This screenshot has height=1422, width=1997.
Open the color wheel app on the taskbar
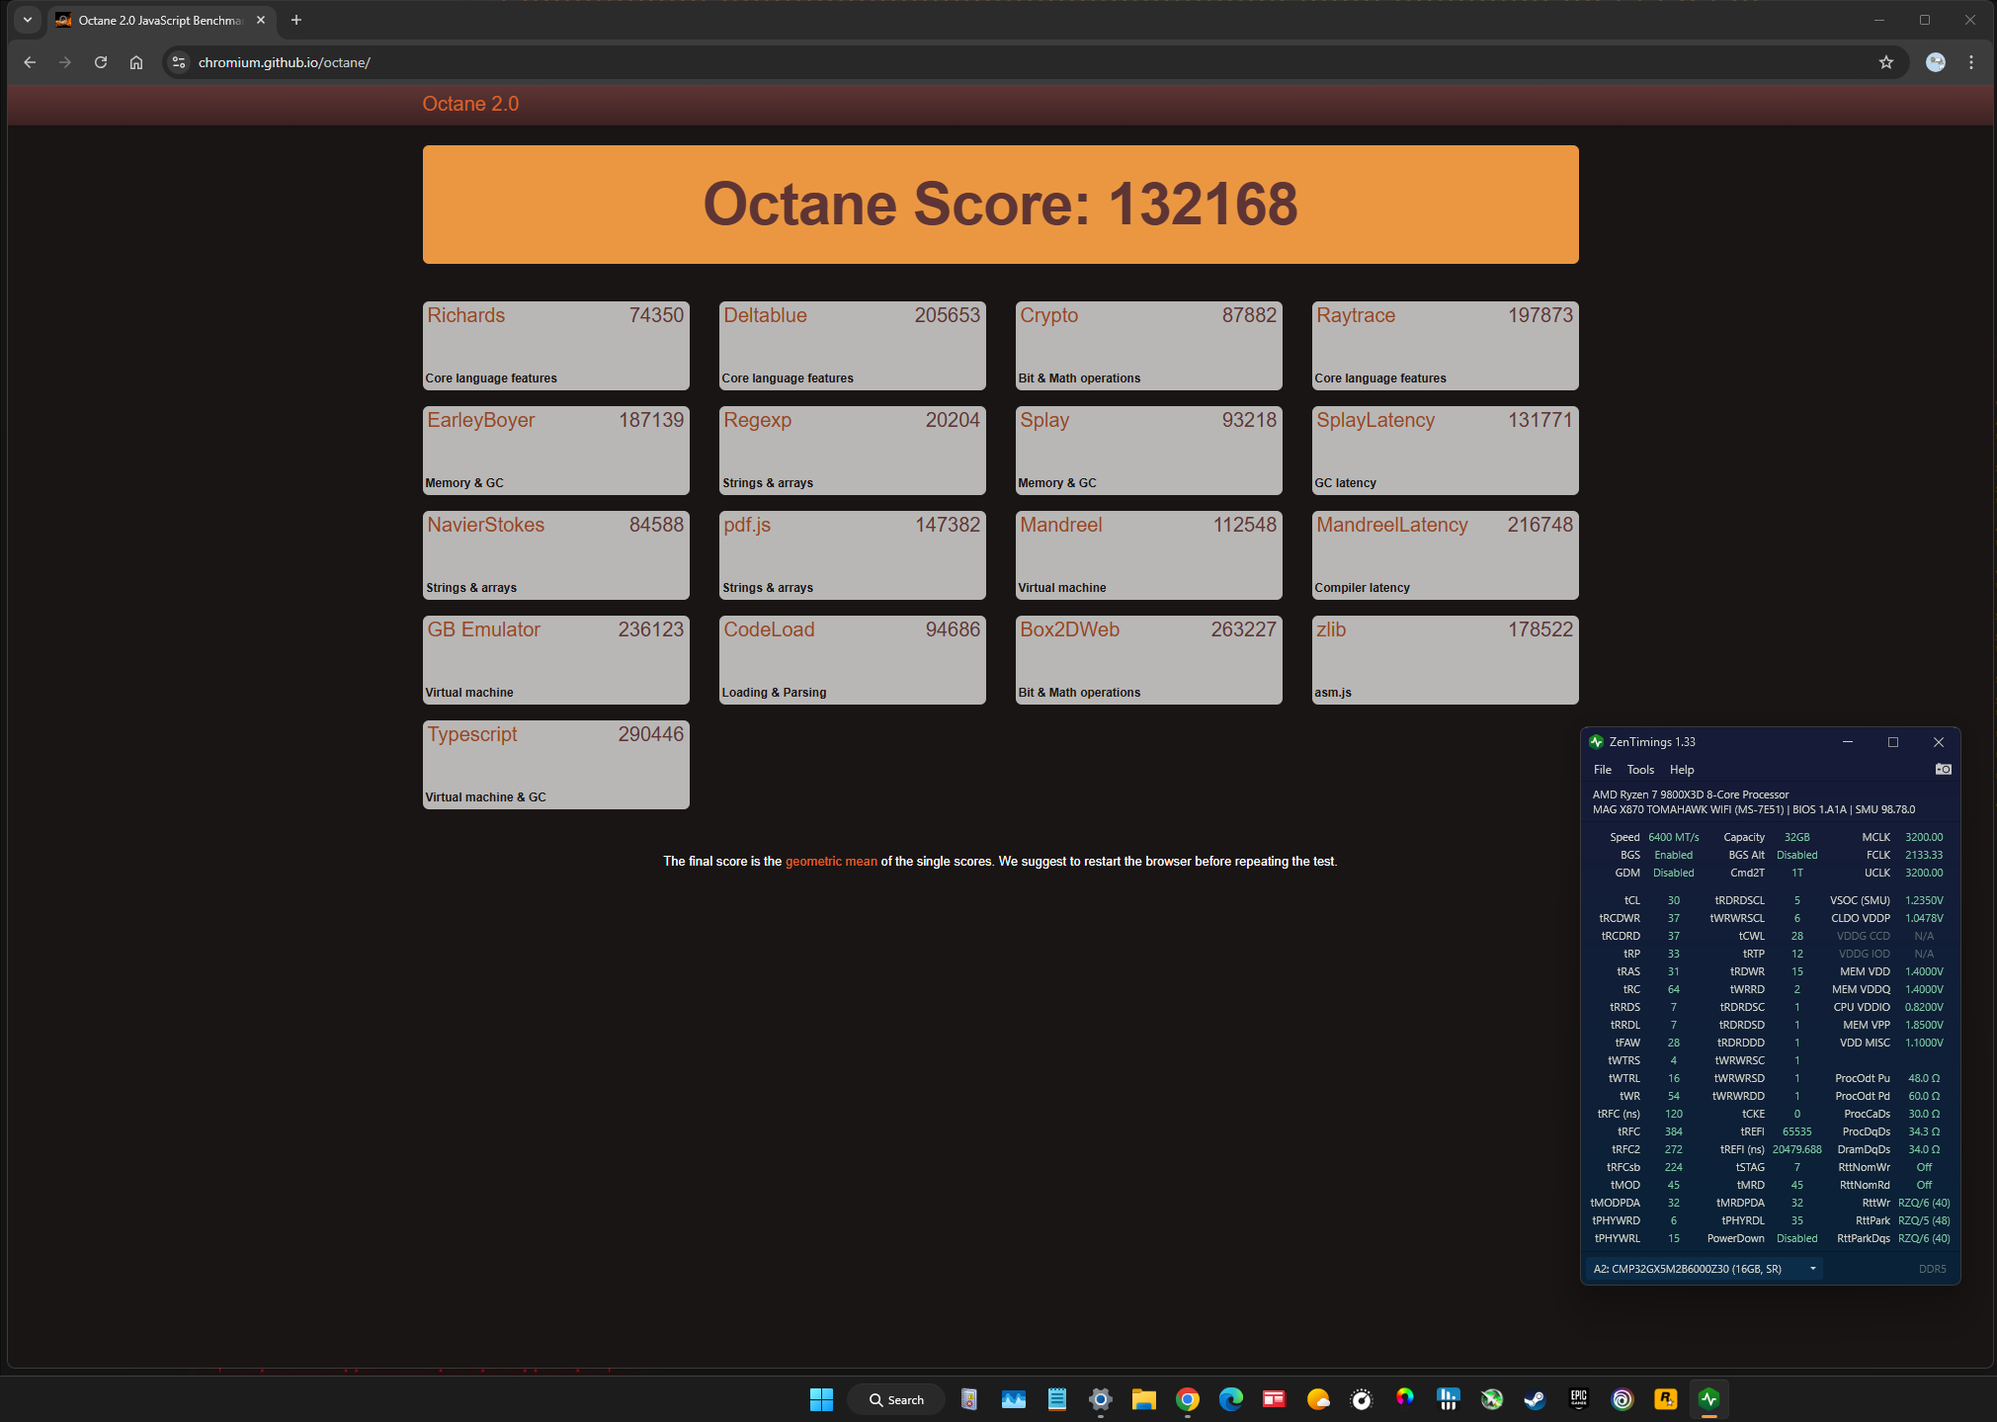coord(1404,1399)
